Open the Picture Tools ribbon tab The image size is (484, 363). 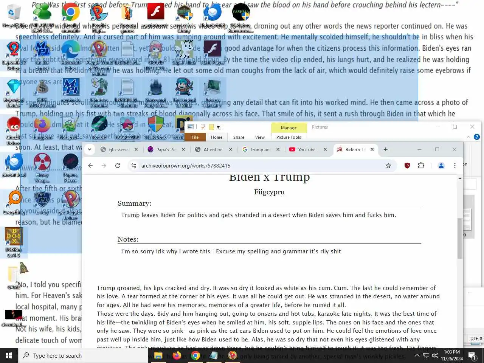pos(289,137)
